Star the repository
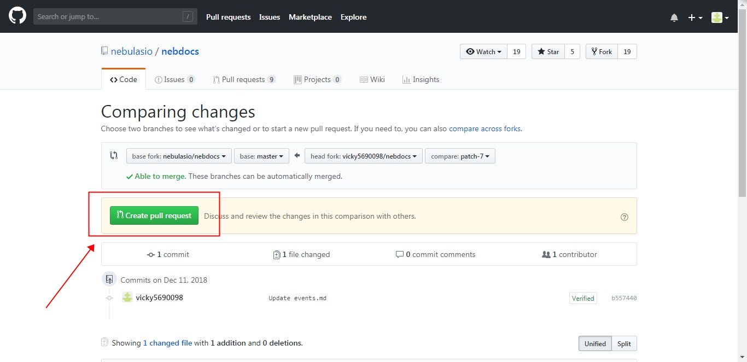The width and height of the screenshot is (747, 362). point(548,51)
